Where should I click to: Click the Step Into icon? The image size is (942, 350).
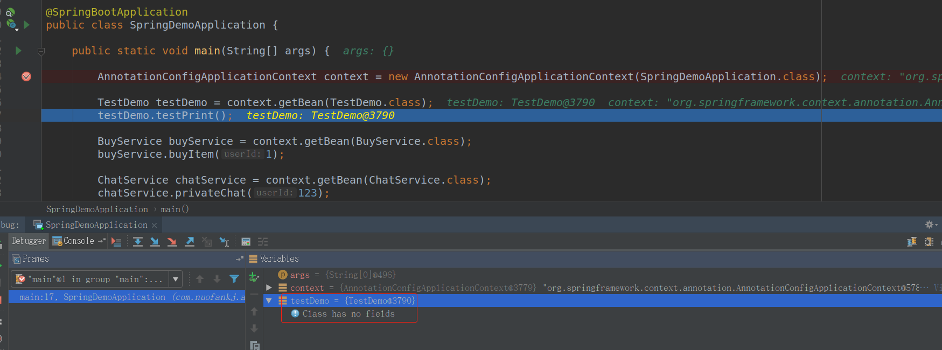[x=155, y=242]
